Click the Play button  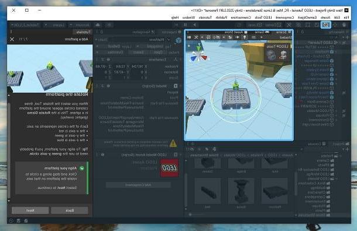tap(194, 24)
